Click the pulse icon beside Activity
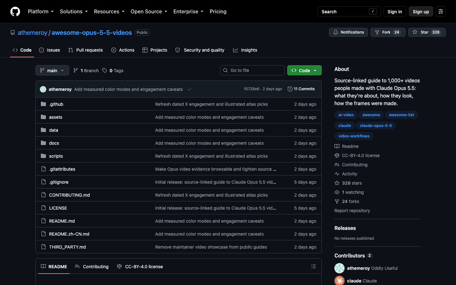Viewport: 456px width, 285px height. pos(337,174)
